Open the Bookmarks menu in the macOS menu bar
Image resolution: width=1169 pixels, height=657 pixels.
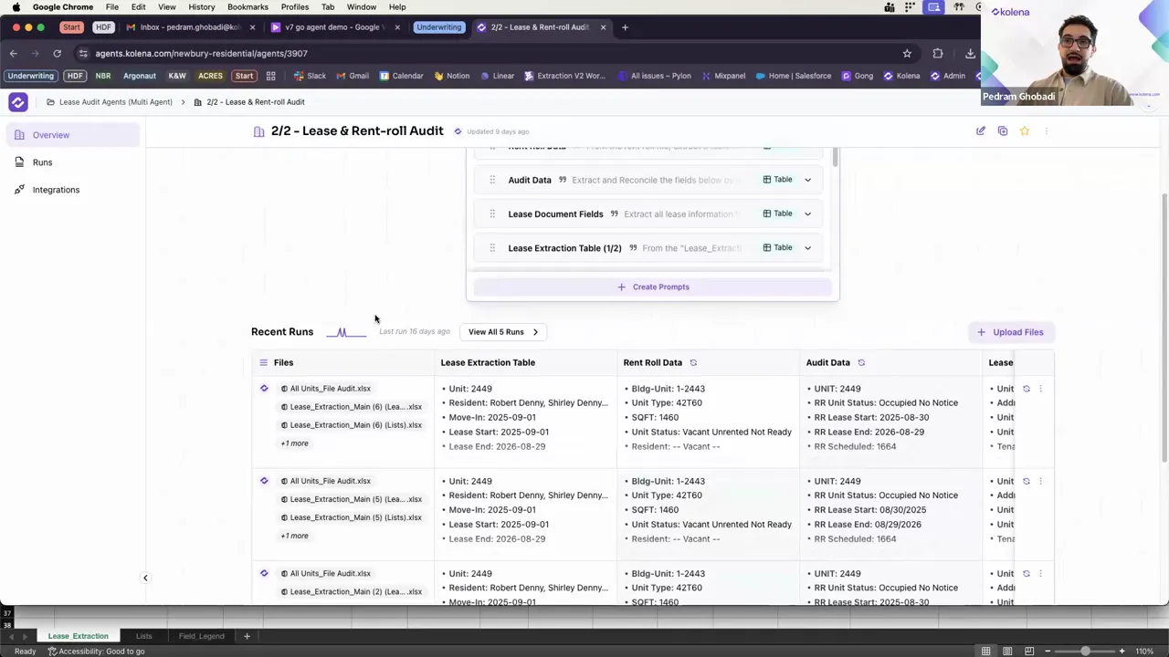click(x=247, y=7)
